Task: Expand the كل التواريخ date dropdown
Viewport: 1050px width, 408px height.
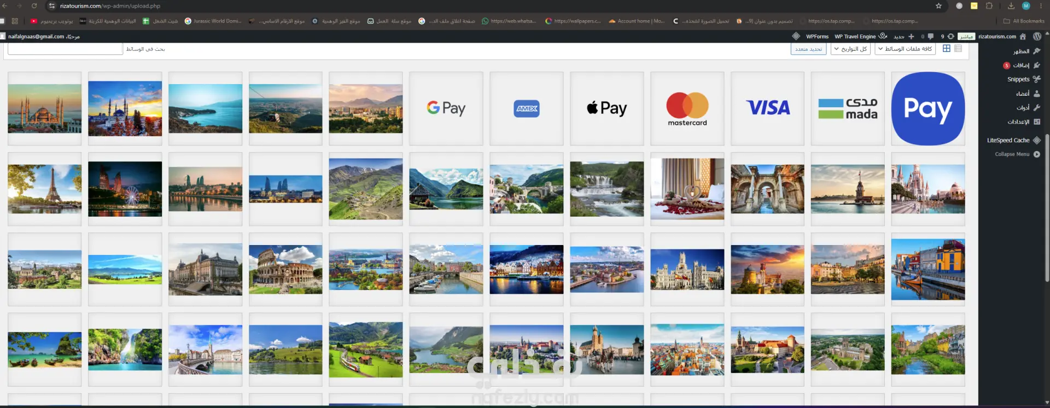Action: [x=850, y=49]
